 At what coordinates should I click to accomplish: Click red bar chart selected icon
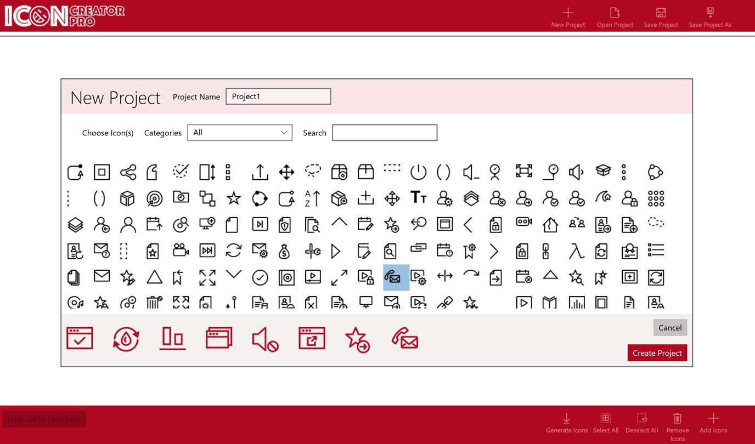pos(173,338)
